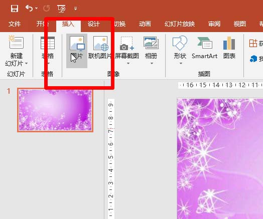Screen dimensions: 263x219
Task: Switch to the 审阅 tab
Action: pyautogui.click(x=214, y=24)
